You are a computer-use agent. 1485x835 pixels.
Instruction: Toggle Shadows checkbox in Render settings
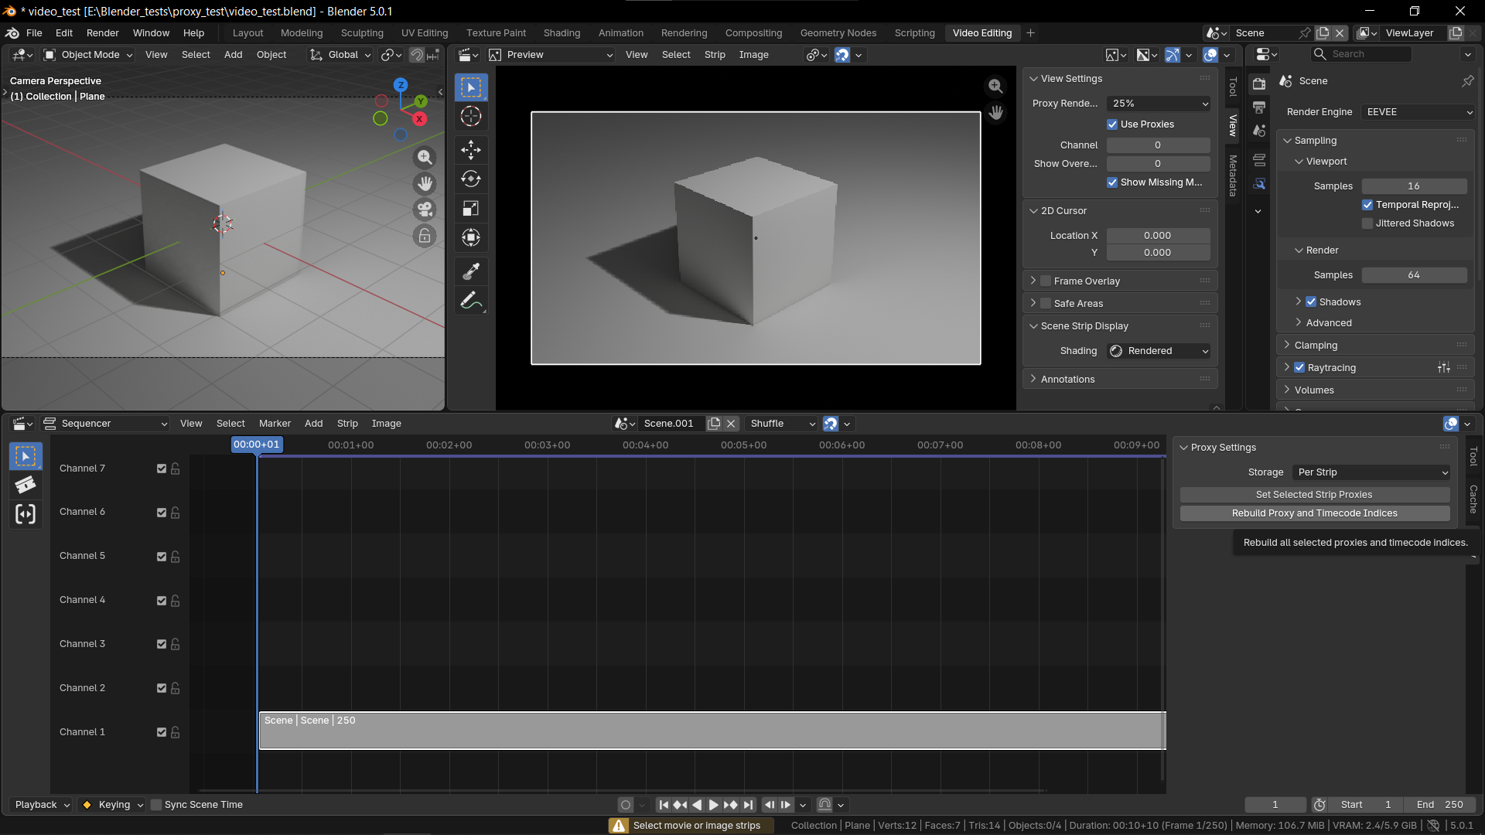tap(1311, 302)
